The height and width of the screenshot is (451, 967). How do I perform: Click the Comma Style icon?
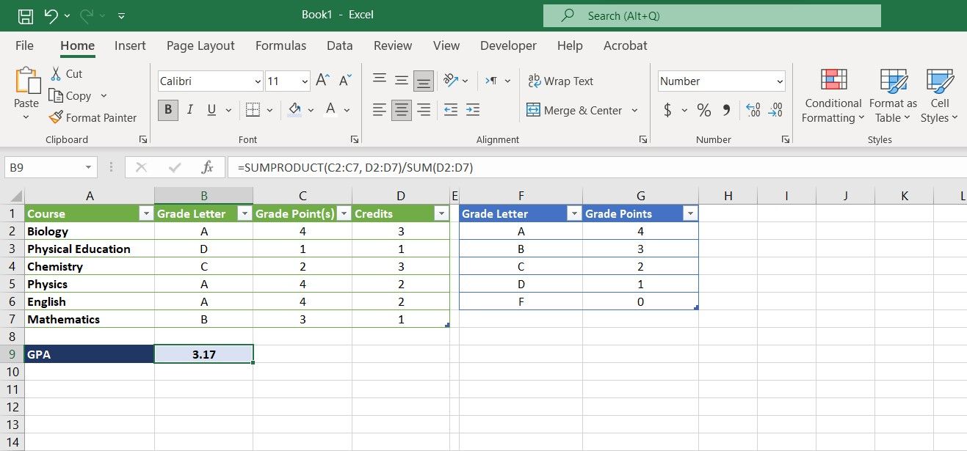pos(728,110)
